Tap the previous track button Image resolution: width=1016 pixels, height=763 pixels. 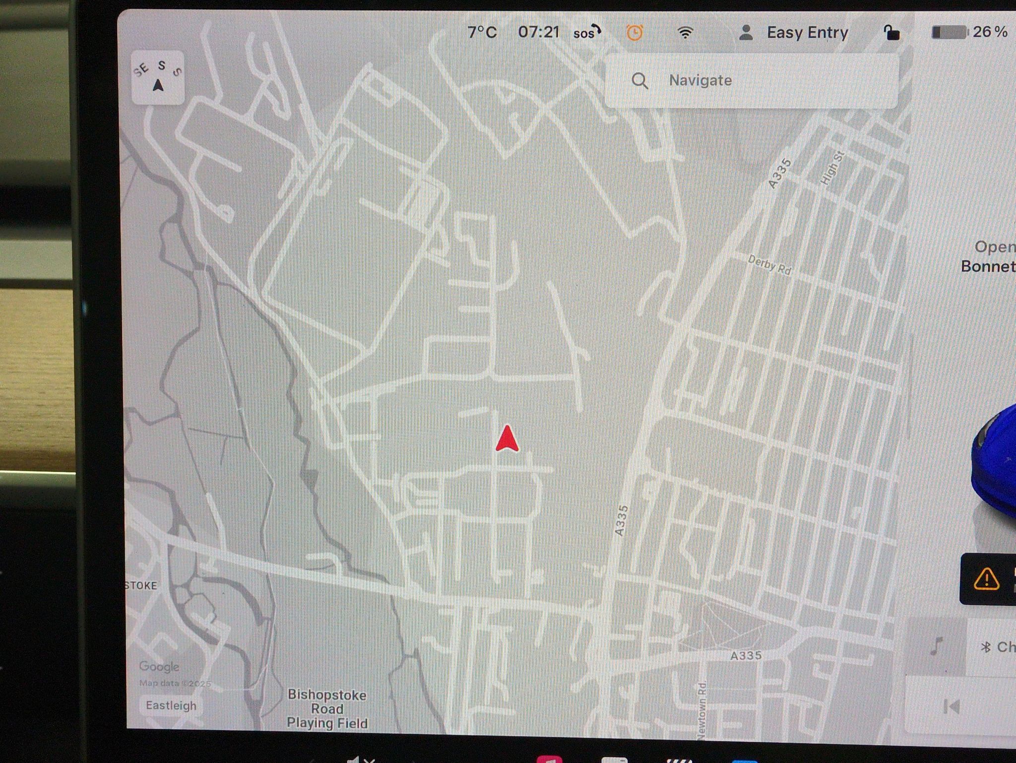[x=952, y=706]
